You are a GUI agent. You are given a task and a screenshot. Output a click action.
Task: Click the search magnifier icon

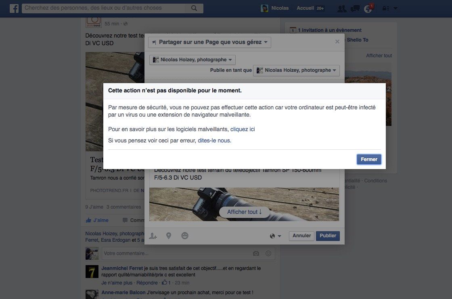coord(194,8)
